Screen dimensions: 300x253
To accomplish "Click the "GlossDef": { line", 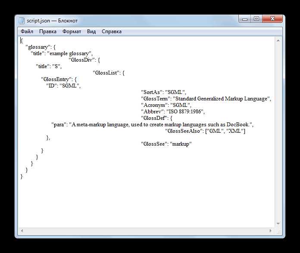I will (157, 118).
